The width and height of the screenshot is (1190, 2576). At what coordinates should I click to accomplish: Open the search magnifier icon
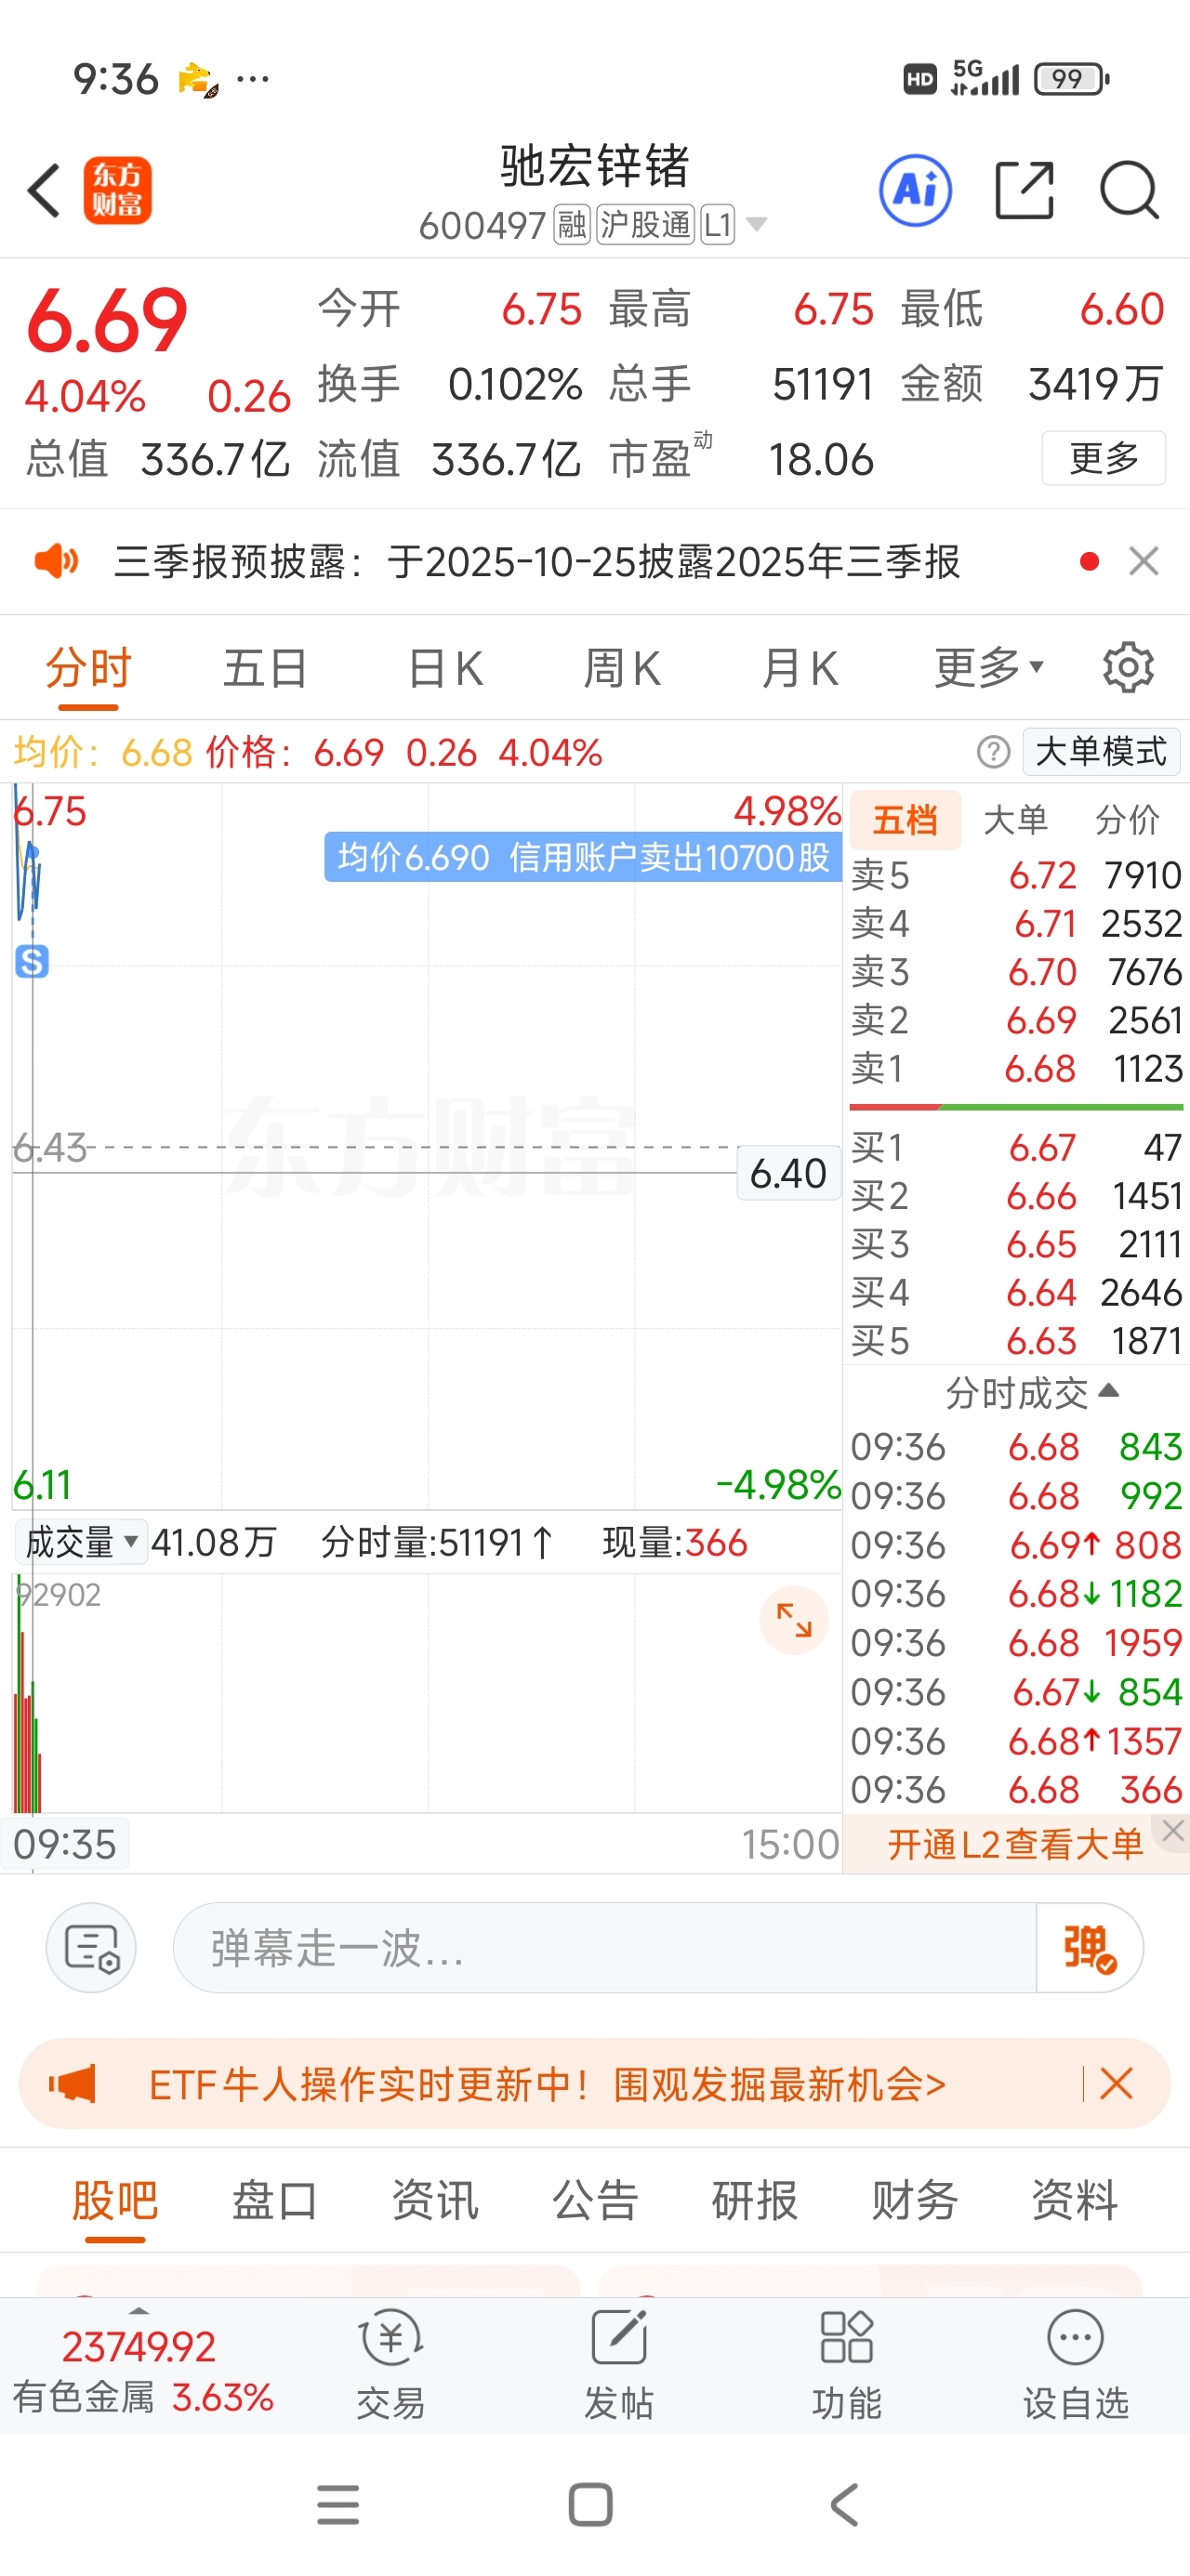1130,190
